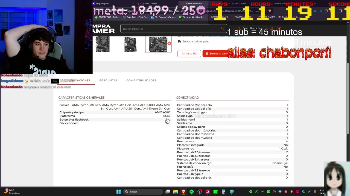
Task: Open Calculator from the taskbar
Action: (x=223, y=192)
